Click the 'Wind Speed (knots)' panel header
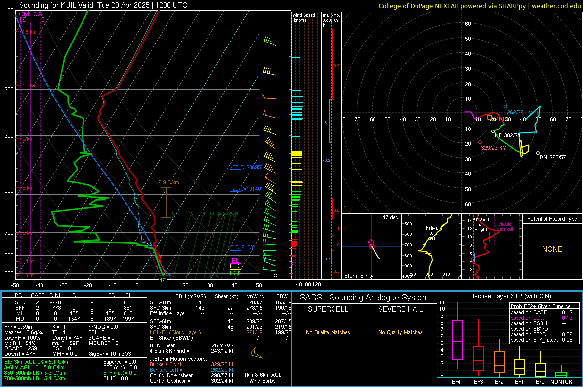This screenshot has height=387, width=583. (x=303, y=17)
